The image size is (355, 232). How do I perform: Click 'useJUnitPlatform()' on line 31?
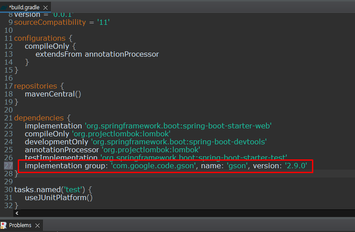pyautogui.click(x=59, y=197)
